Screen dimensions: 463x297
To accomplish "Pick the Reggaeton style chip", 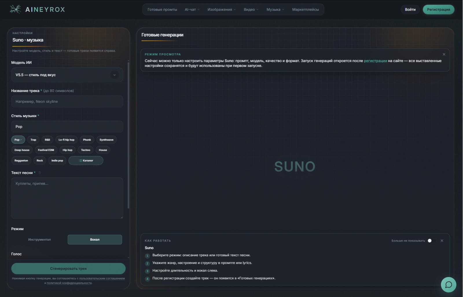I will pos(21,161).
